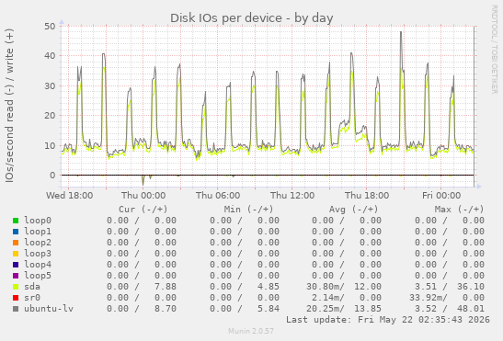
Task: Select the loop2 legend label
Action: [38, 243]
